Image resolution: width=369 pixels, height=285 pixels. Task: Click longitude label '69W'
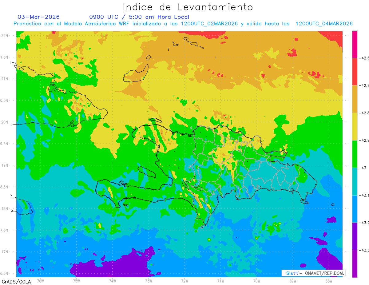pyautogui.click(x=293, y=281)
